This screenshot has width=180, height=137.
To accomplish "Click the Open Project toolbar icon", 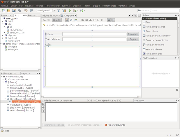I will tap(14, 10).
